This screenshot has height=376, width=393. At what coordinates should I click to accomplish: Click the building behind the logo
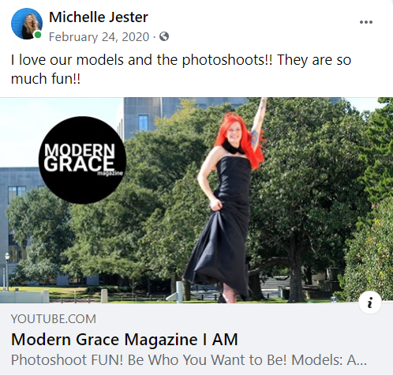142,118
